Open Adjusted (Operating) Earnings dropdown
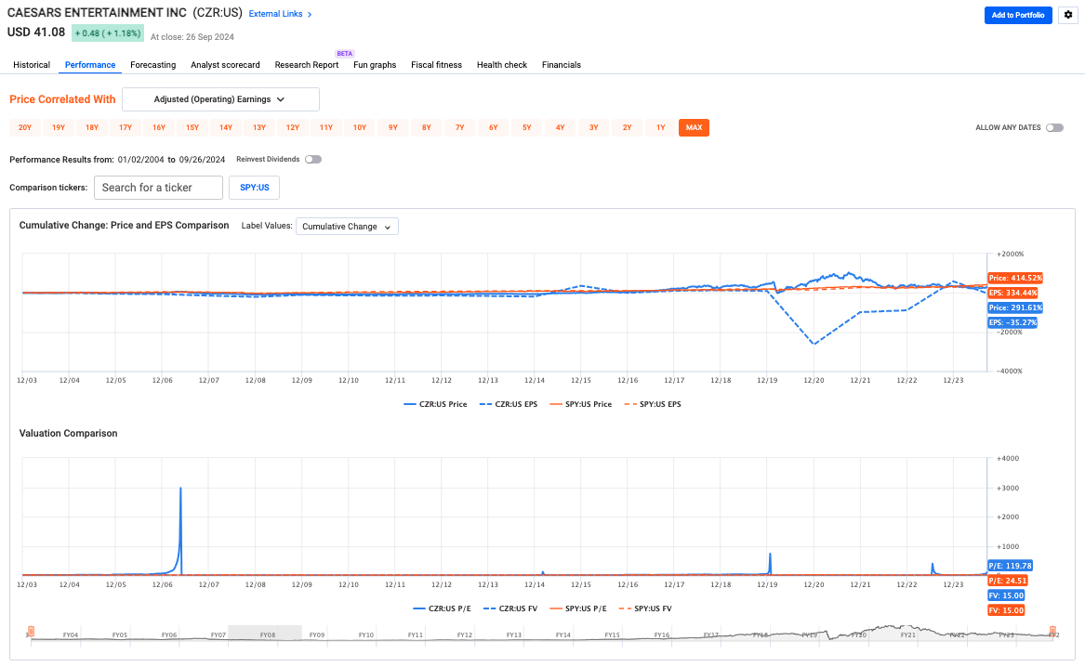 click(220, 99)
